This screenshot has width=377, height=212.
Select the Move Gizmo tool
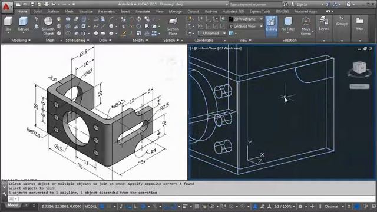point(306,26)
